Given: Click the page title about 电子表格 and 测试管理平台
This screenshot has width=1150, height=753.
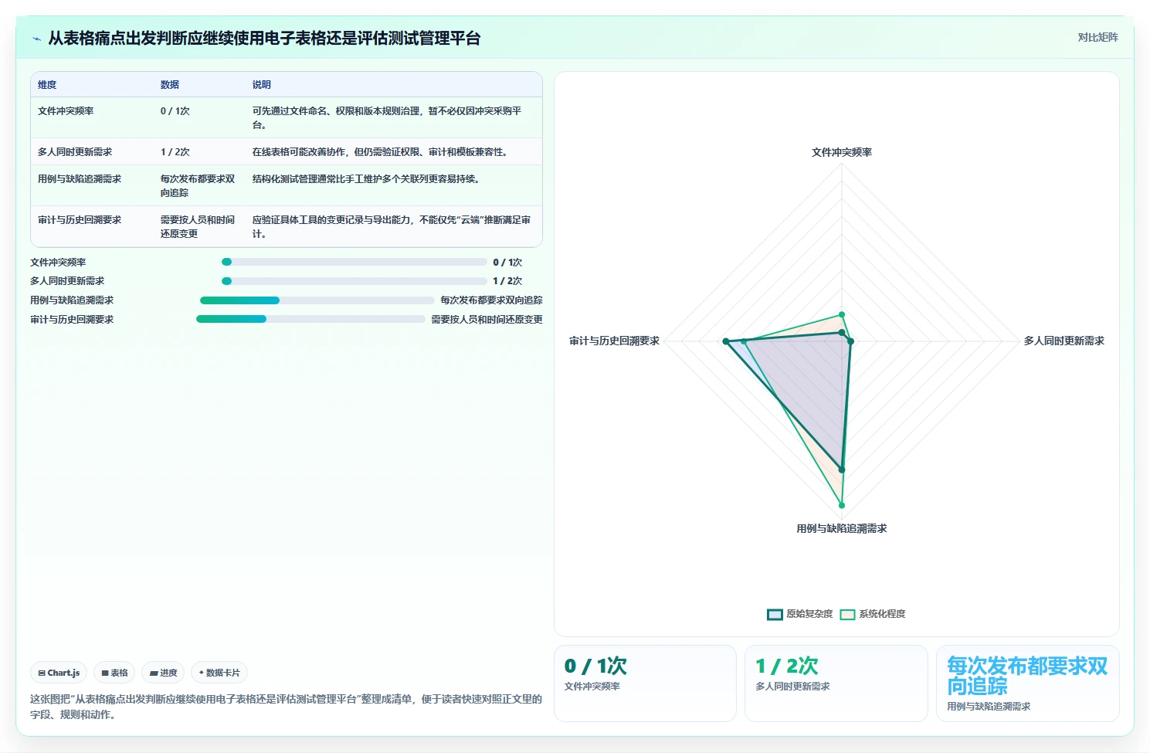Looking at the screenshot, I should click(x=264, y=39).
